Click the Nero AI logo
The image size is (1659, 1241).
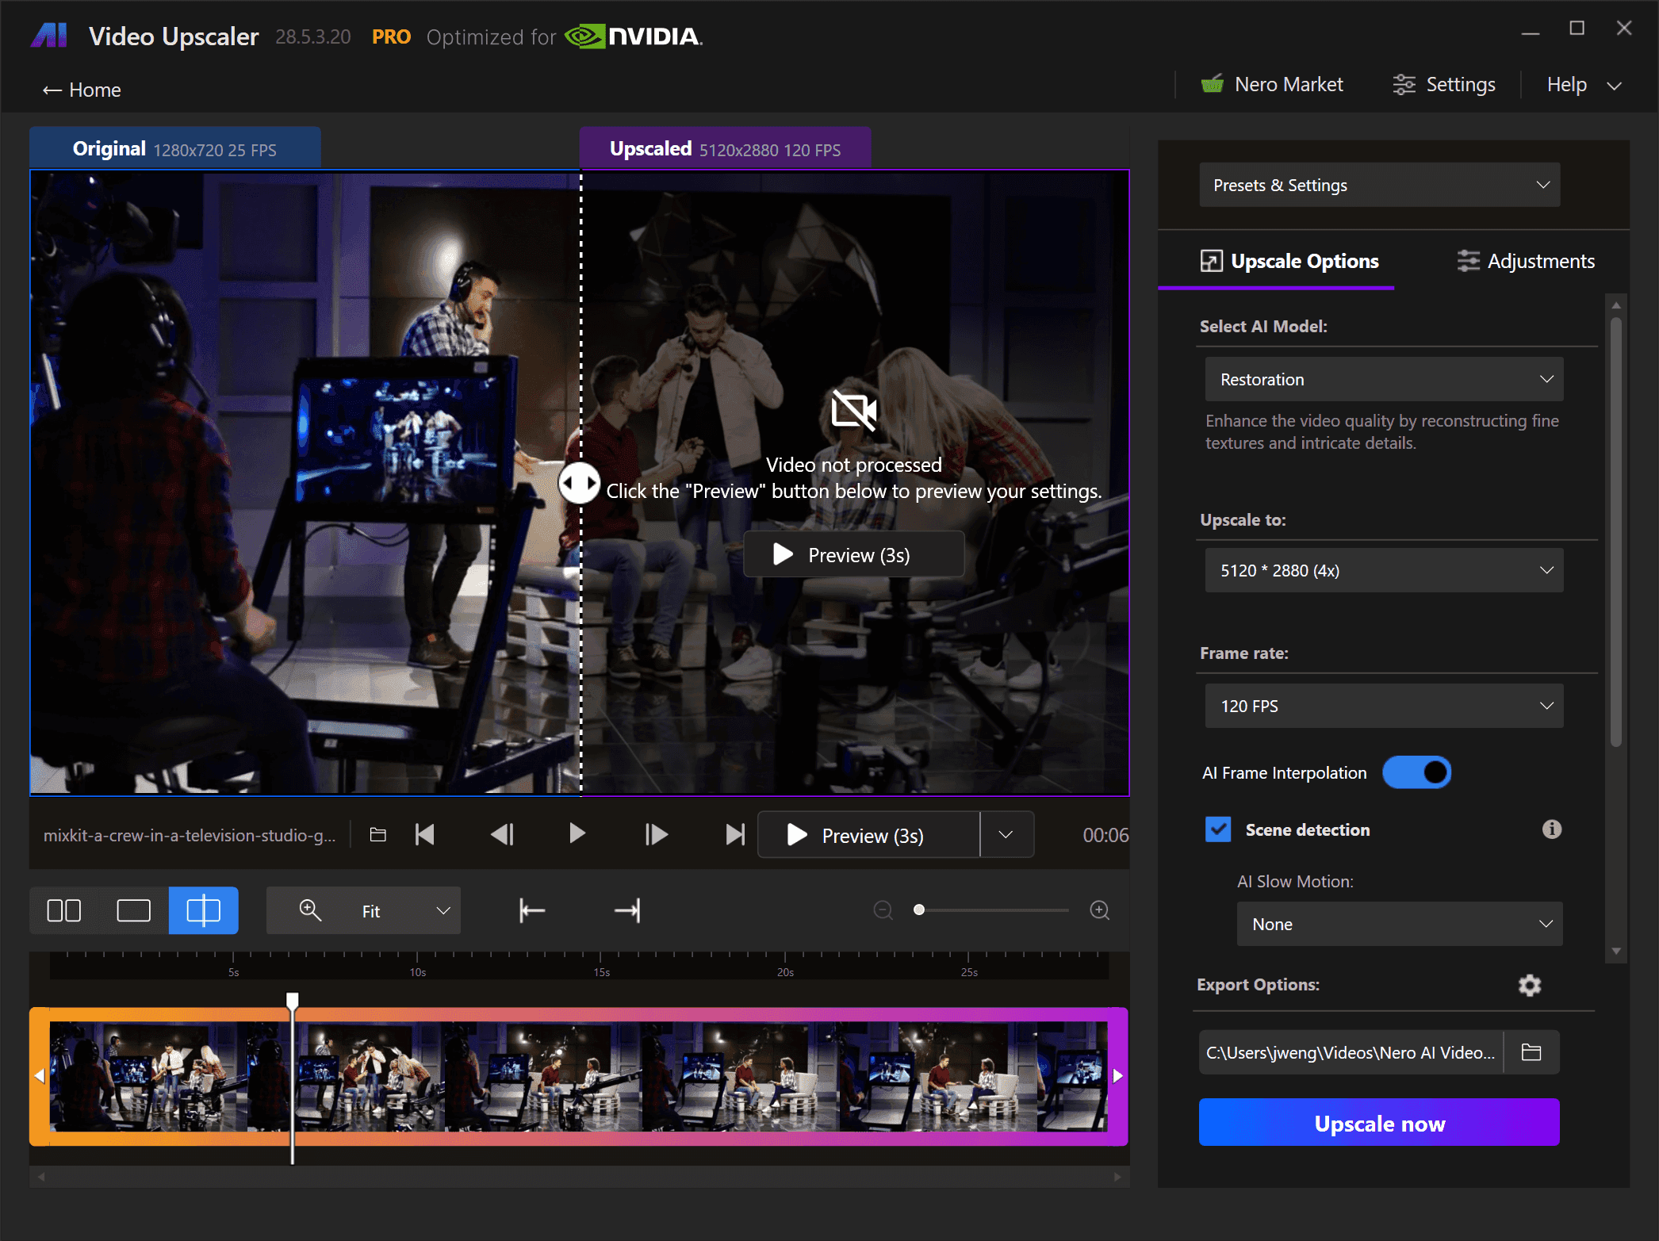pos(48,36)
